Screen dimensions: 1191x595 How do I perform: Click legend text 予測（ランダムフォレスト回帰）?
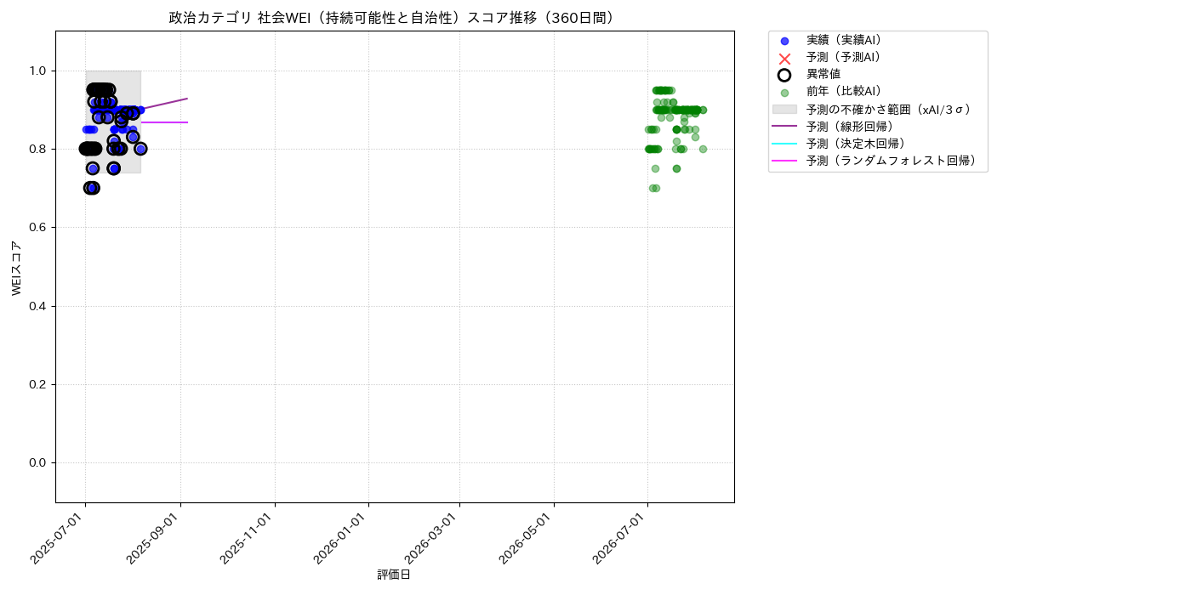tap(893, 161)
